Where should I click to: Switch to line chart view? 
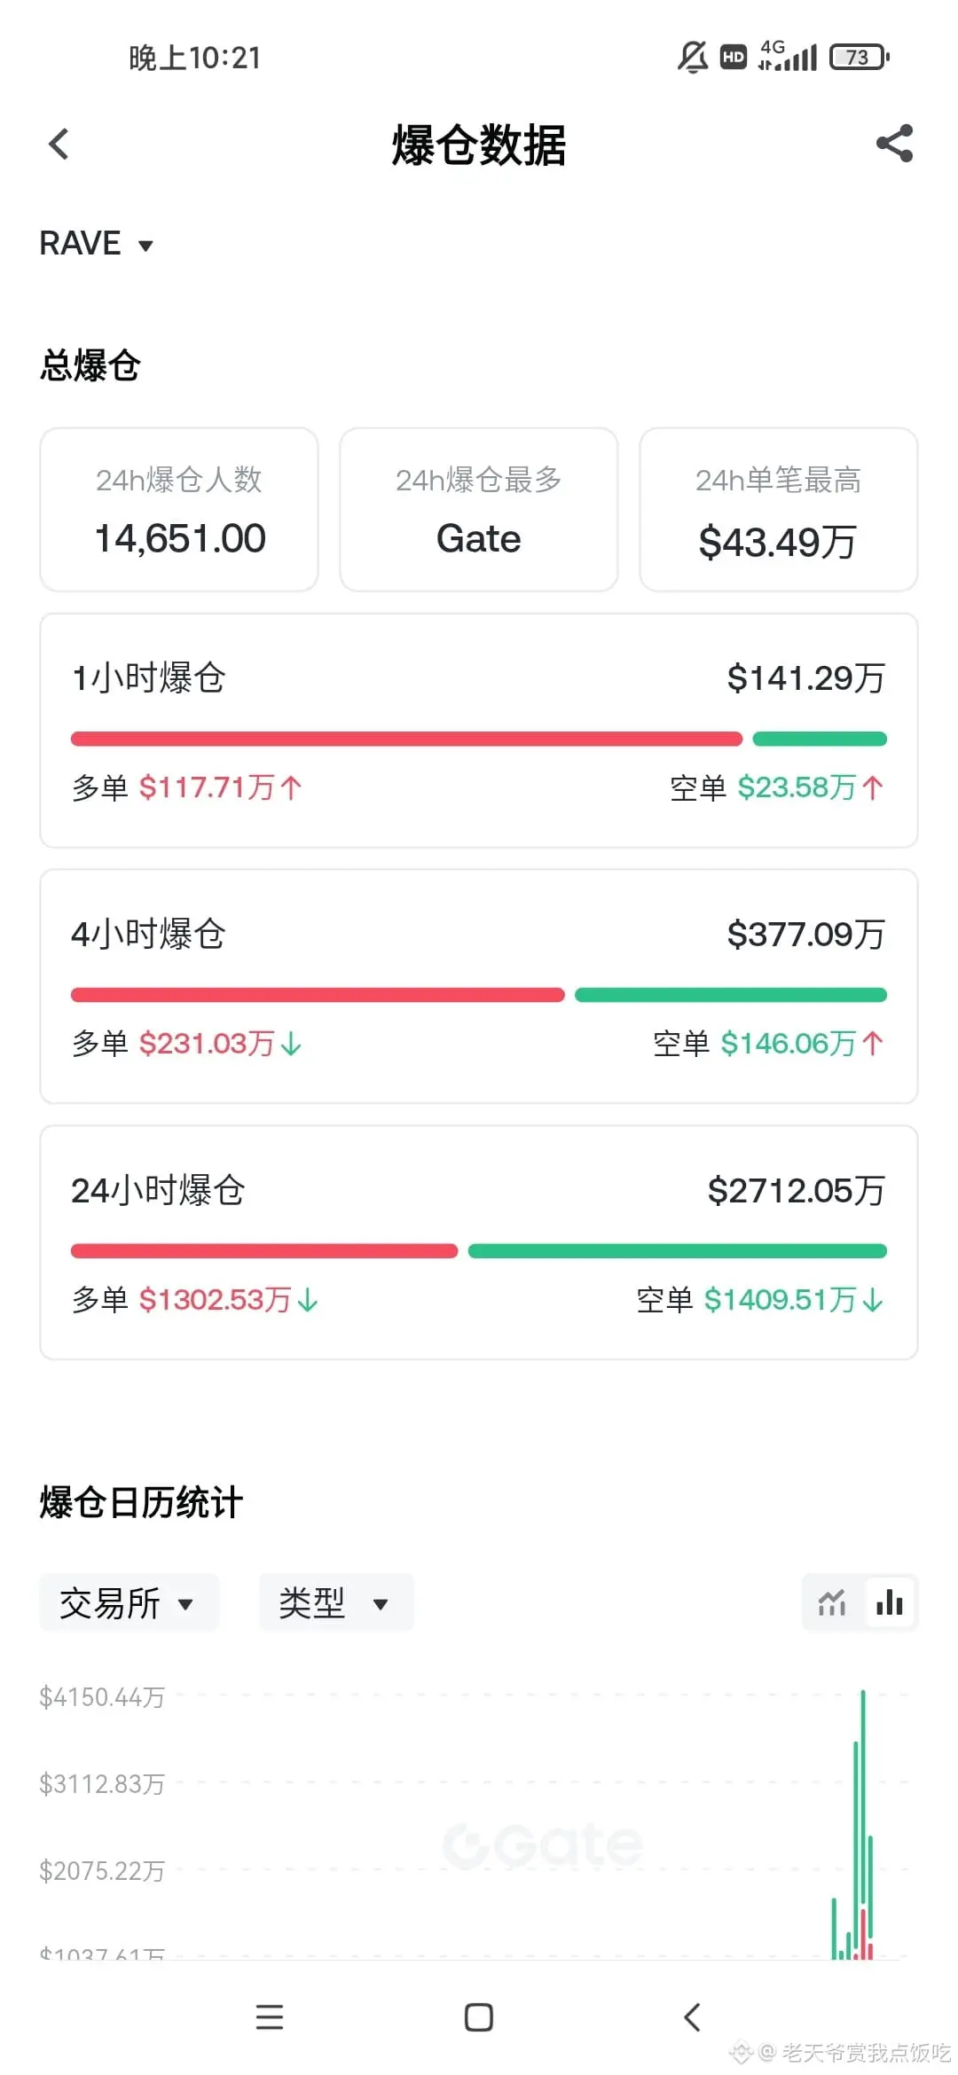tap(832, 1602)
